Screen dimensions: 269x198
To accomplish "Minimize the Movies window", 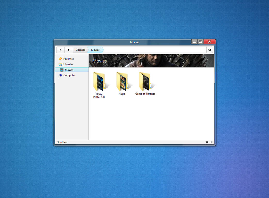I will [194, 42].
